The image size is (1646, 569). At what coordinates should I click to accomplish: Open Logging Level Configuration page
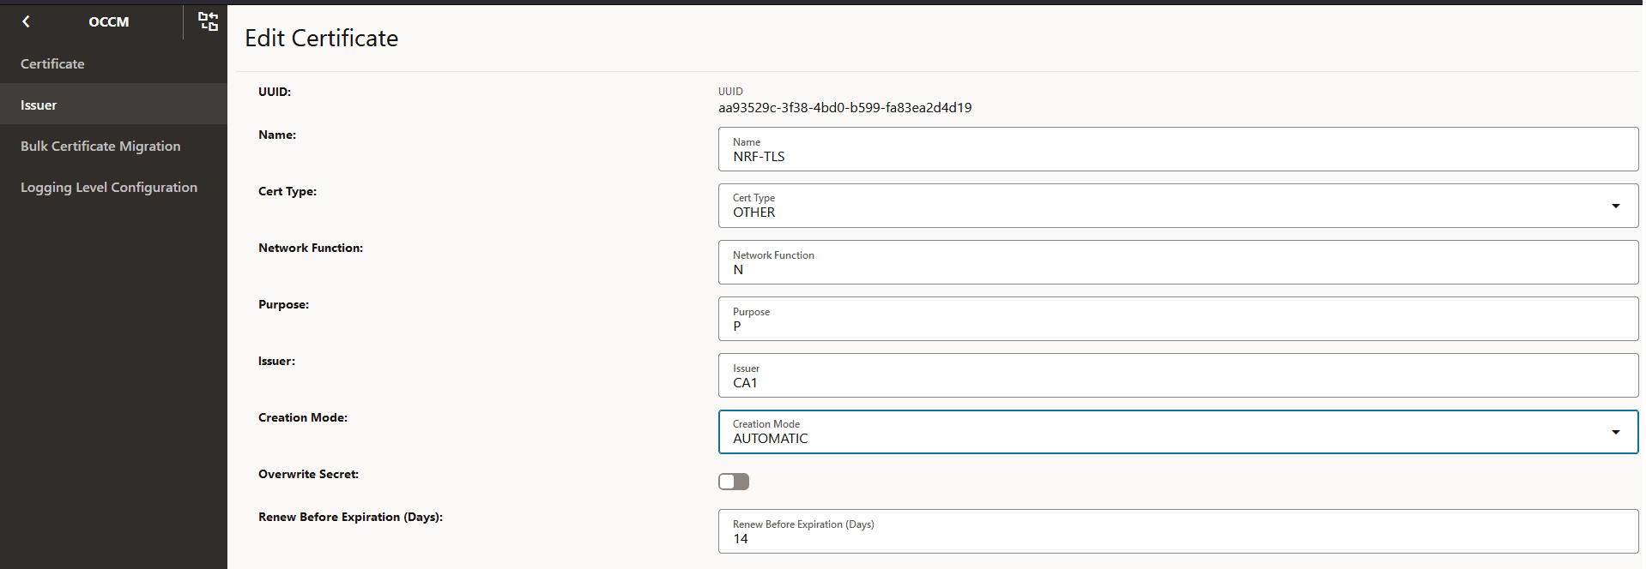click(109, 187)
